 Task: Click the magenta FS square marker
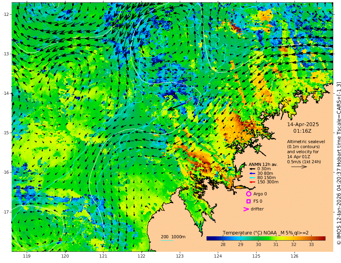click(x=248, y=202)
